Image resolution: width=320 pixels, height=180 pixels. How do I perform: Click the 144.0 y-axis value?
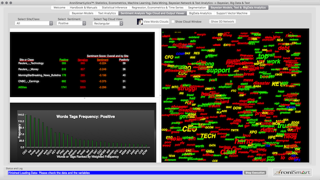pos(21,115)
